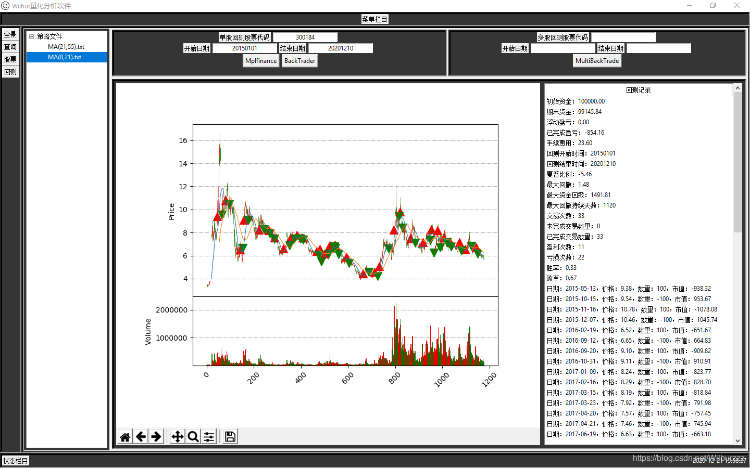The height and width of the screenshot is (468, 750).
Task: Focus the multi-stock start date field
Action: [563, 48]
